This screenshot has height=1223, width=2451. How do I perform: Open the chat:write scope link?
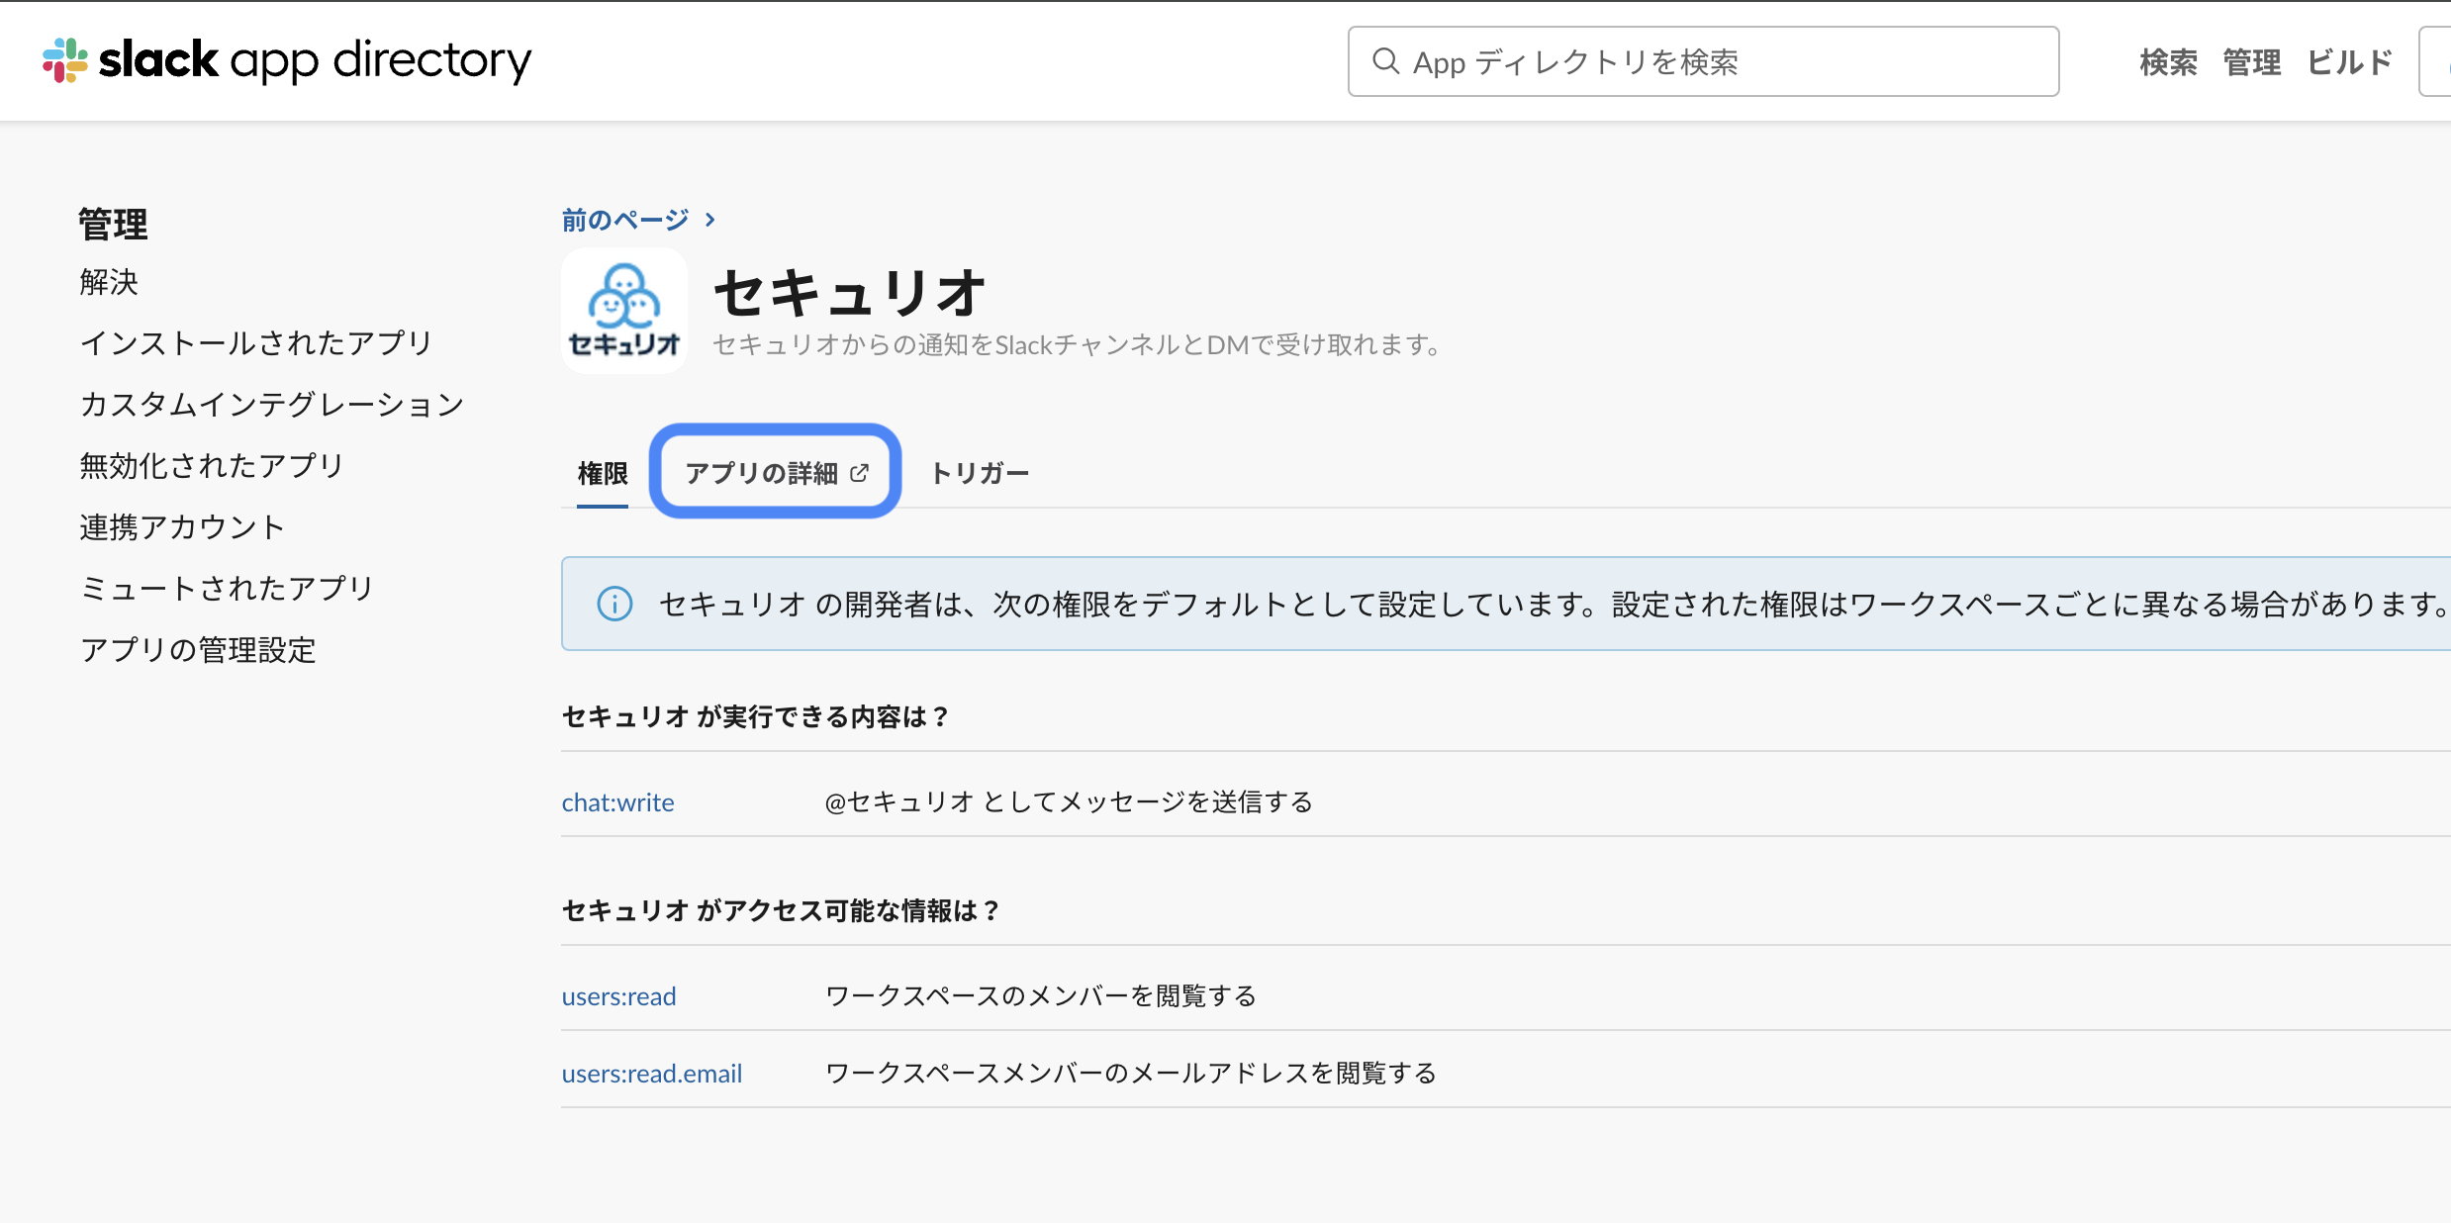tap(617, 802)
